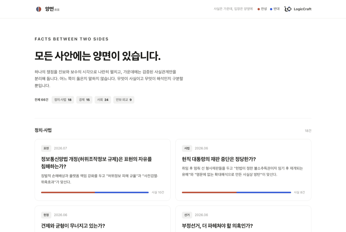Open the 양면 site title
346x232 pixels.
click(49, 9)
